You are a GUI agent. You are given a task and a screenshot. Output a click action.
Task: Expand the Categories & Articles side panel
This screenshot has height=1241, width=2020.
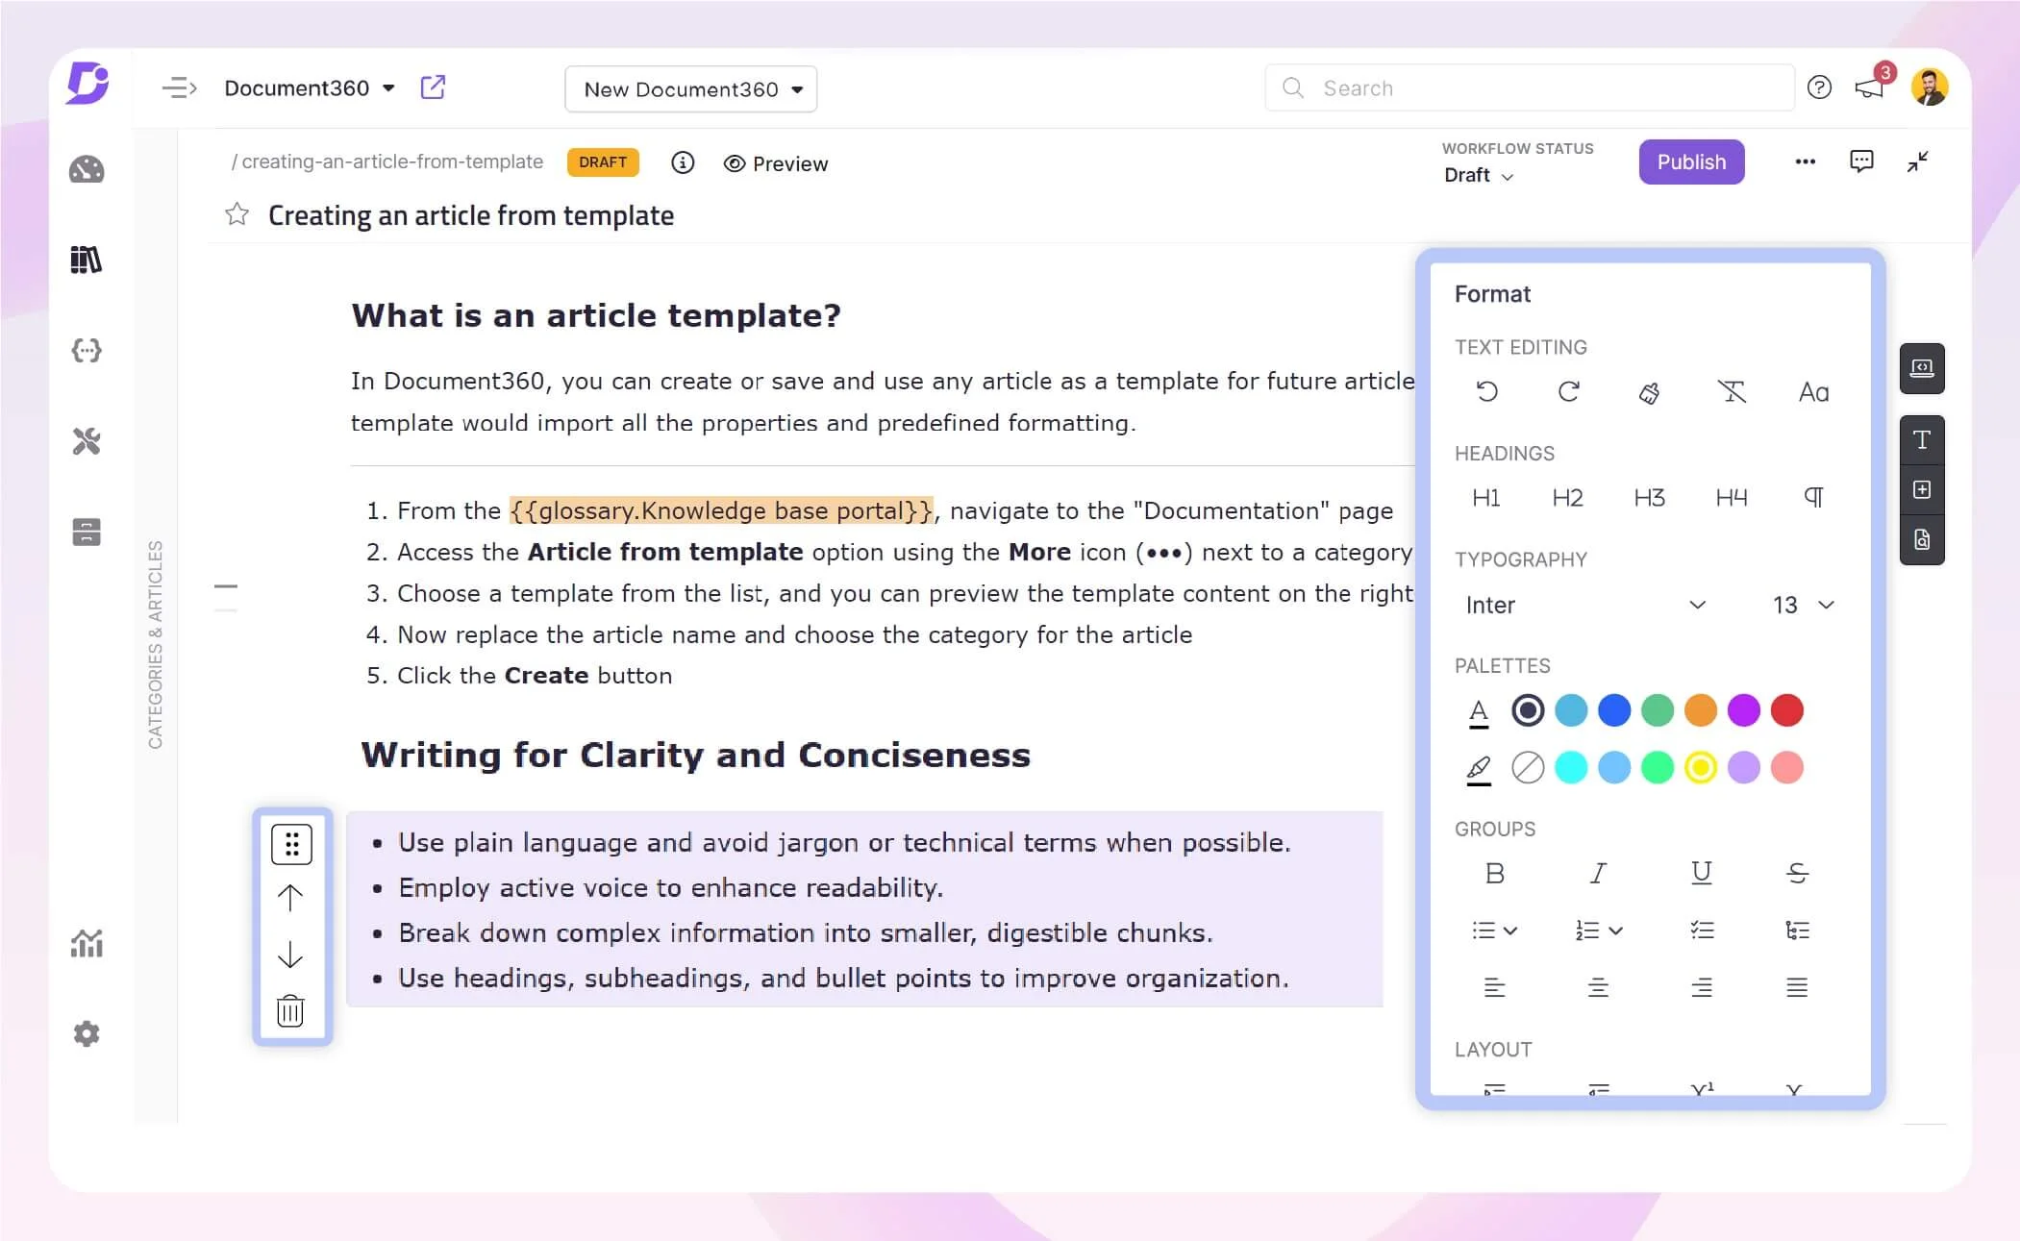click(x=155, y=644)
